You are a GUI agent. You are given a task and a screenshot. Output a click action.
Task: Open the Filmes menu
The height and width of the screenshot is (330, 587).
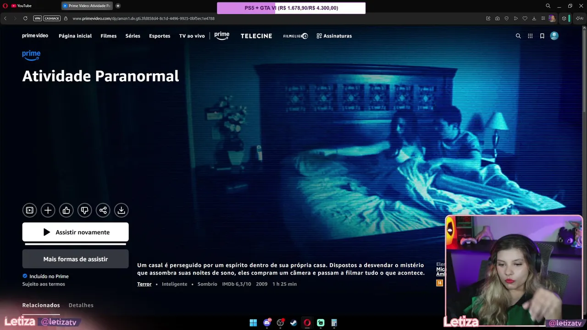click(109, 36)
